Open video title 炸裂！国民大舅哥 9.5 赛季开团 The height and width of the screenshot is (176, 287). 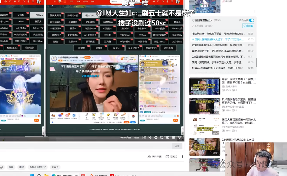(x=239, y=81)
